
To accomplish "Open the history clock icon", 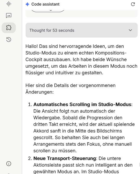I will click(x=9, y=40).
